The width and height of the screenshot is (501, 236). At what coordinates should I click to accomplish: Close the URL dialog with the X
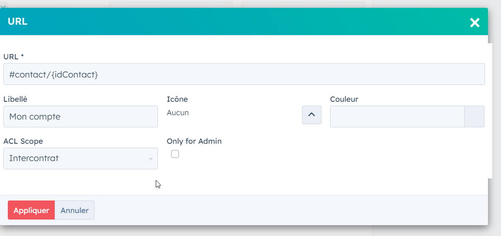pos(475,23)
